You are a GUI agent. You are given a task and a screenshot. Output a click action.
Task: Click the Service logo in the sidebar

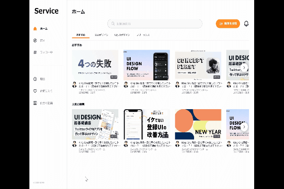[46, 11]
